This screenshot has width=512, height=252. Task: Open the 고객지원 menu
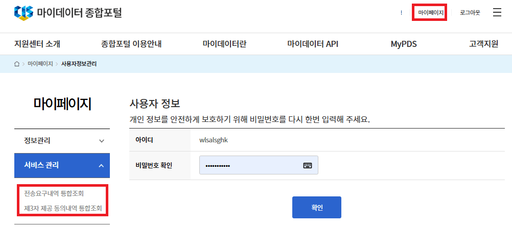pyautogui.click(x=483, y=44)
